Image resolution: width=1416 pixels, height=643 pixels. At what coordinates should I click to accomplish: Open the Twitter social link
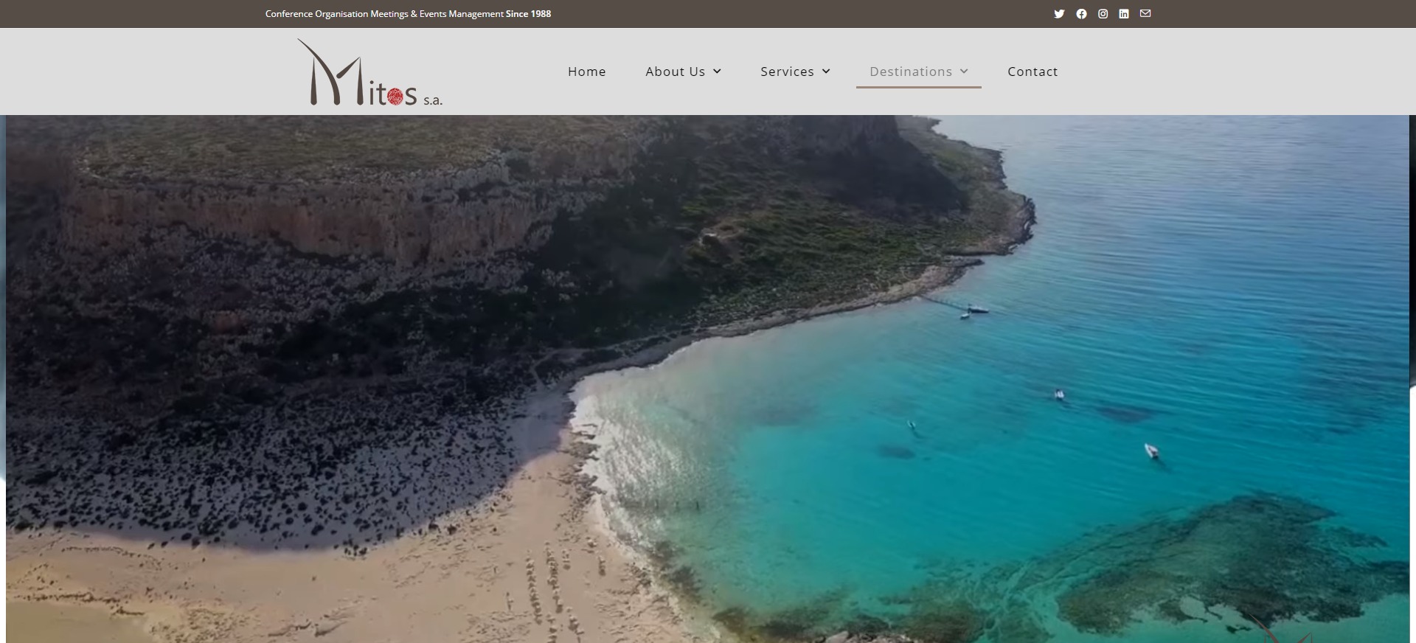tap(1059, 14)
